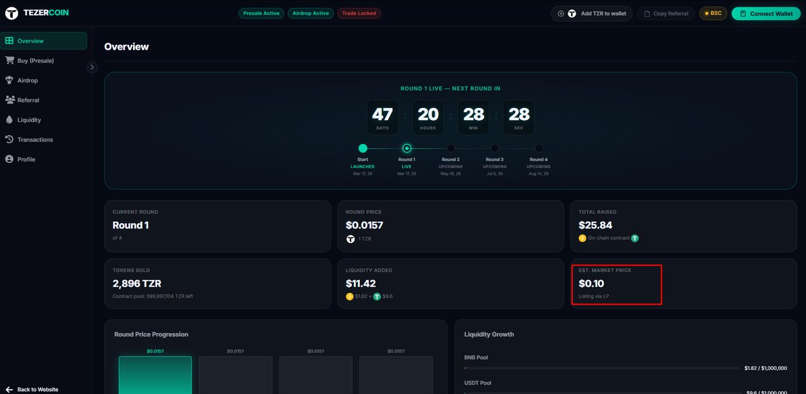
Task: Click the TZR icon under Round Price
Action: 350,239
